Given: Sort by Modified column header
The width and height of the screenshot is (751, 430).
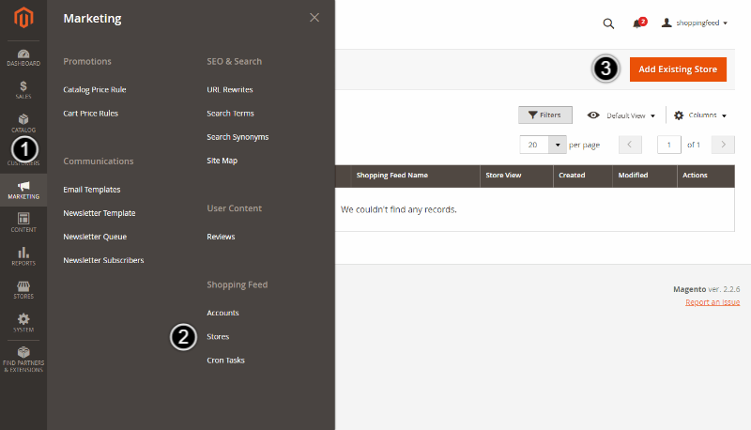Looking at the screenshot, I should pos(645,176).
